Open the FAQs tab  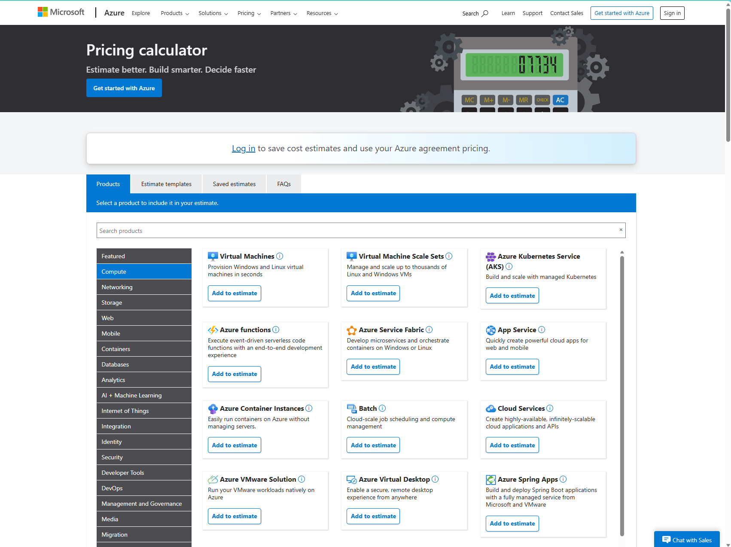pos(283,183)
